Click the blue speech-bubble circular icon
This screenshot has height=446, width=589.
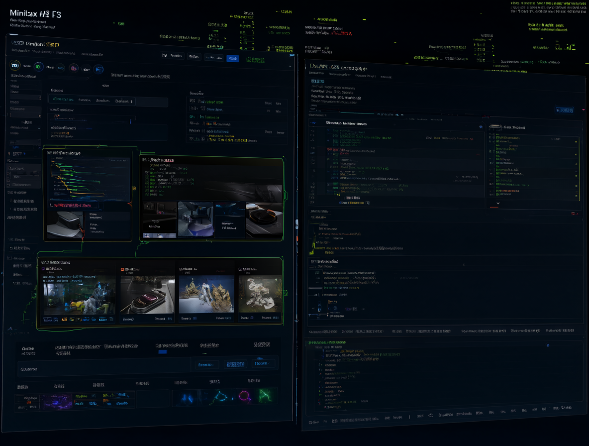click(x=99, y=69)
